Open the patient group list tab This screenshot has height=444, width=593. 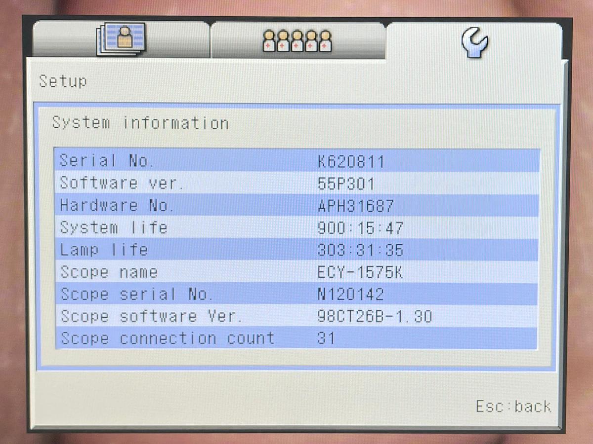tap(297, 41)
